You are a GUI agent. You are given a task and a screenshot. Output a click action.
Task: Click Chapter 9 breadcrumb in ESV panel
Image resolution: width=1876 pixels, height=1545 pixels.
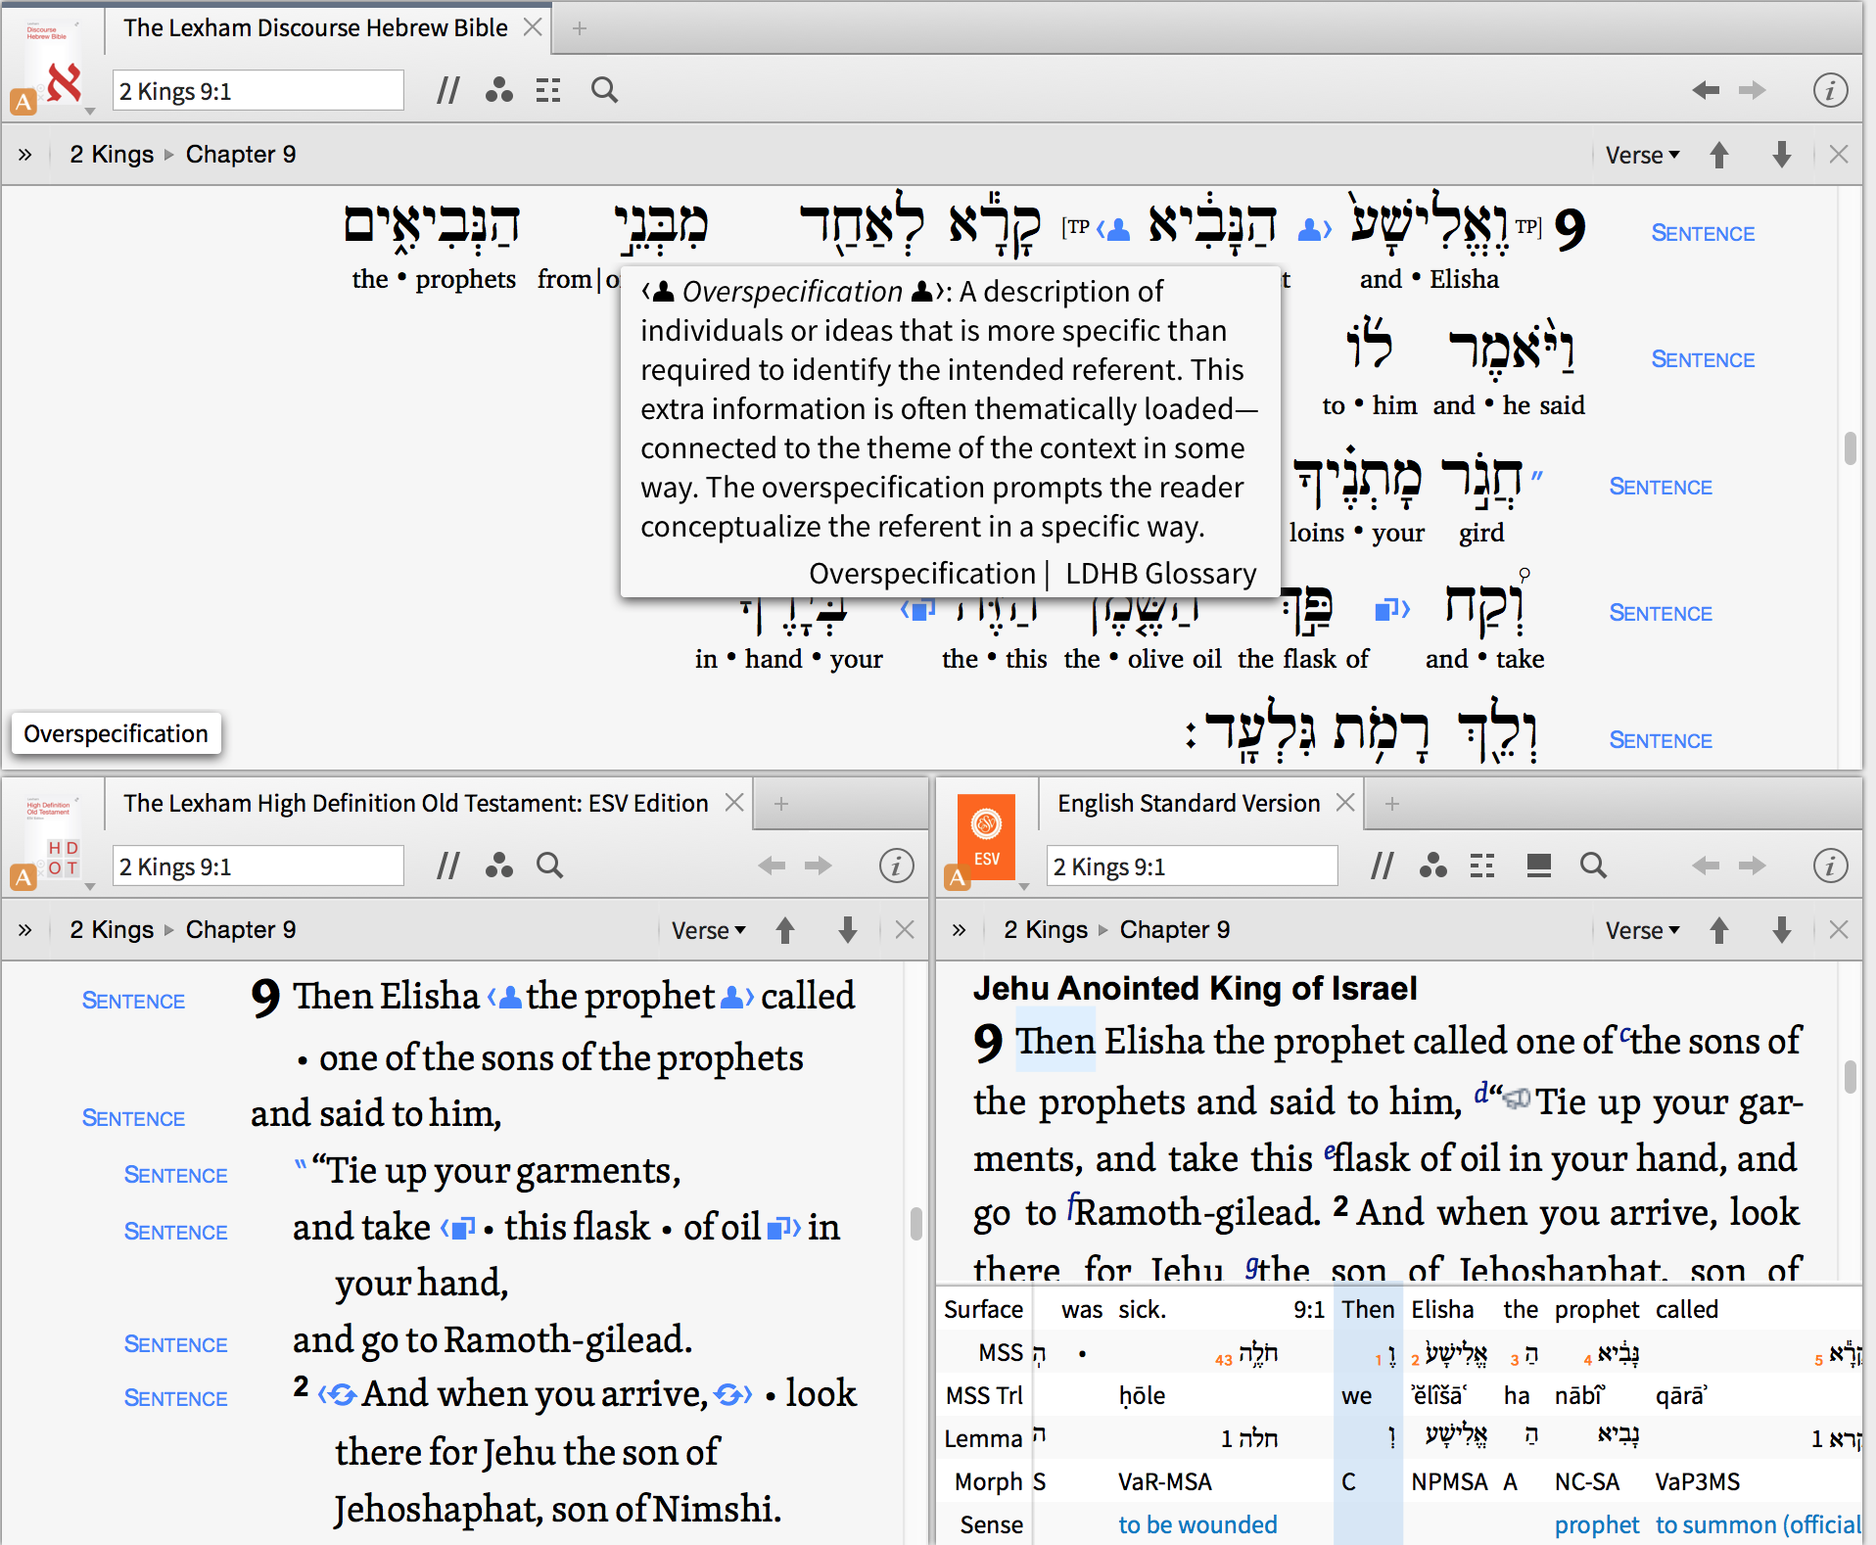coord(1175,930)
